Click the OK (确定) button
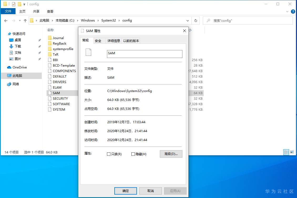This screenshot has height=198, width=297. [x=126, y=191]
